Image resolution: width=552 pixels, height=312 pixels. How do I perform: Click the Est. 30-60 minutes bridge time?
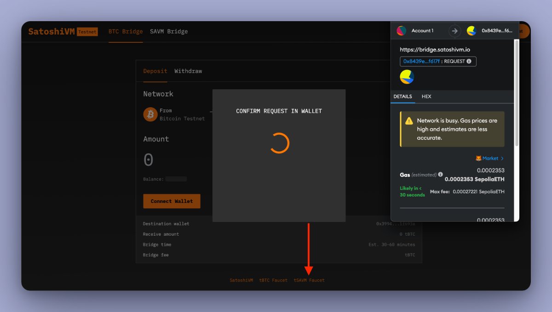coord(391,244)
